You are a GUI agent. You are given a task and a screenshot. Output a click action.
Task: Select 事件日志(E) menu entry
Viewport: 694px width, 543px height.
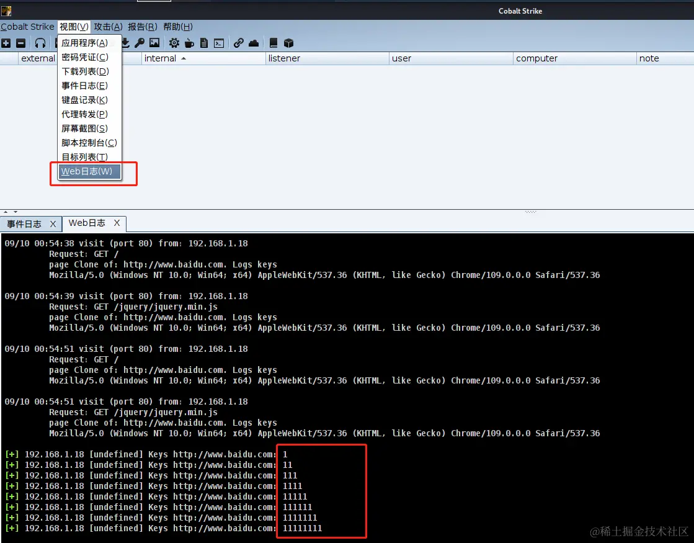point(89,86)
